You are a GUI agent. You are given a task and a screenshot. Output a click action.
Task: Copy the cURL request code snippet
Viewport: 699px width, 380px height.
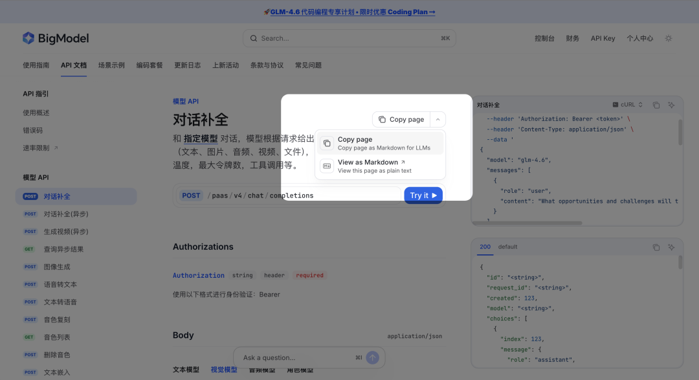pos(655,104)
